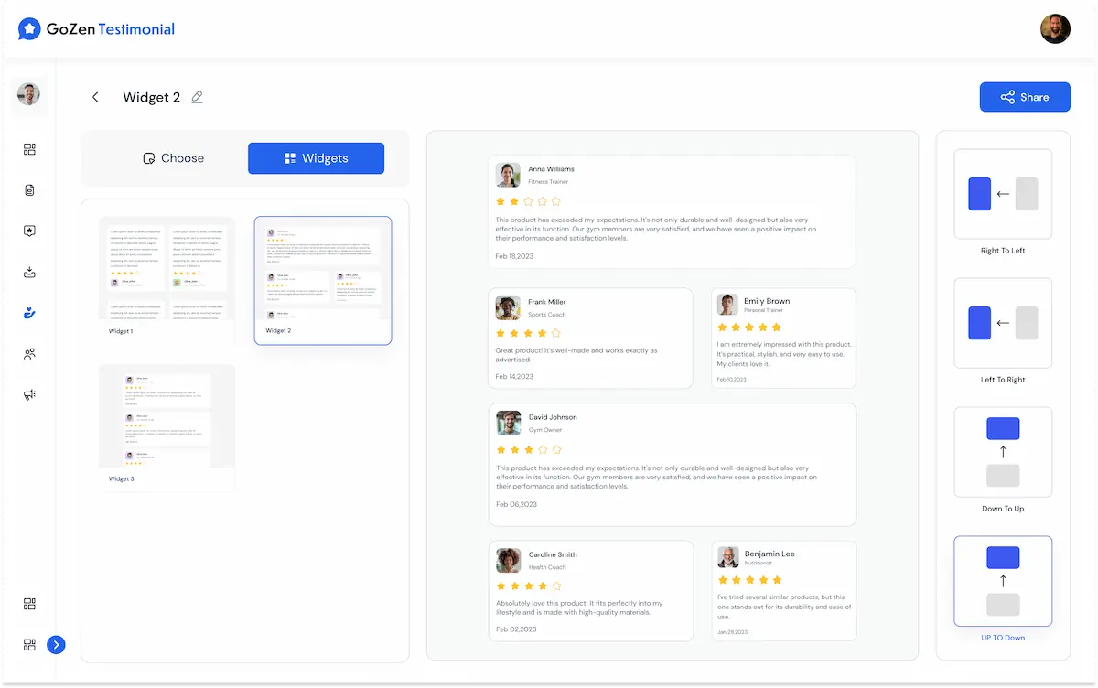
Task: Click the GoZen Testimonial logo icon
Action: click(x=30, y=29)
